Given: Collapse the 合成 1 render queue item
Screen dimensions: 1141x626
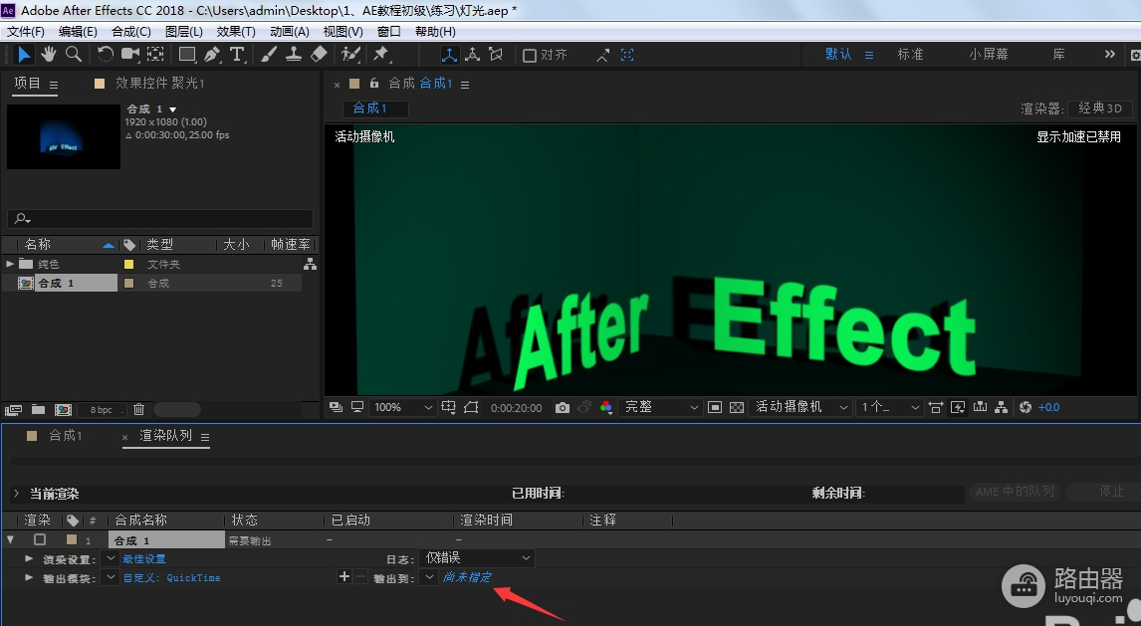Looking at the screenshot, I should [x=10, y=539].
